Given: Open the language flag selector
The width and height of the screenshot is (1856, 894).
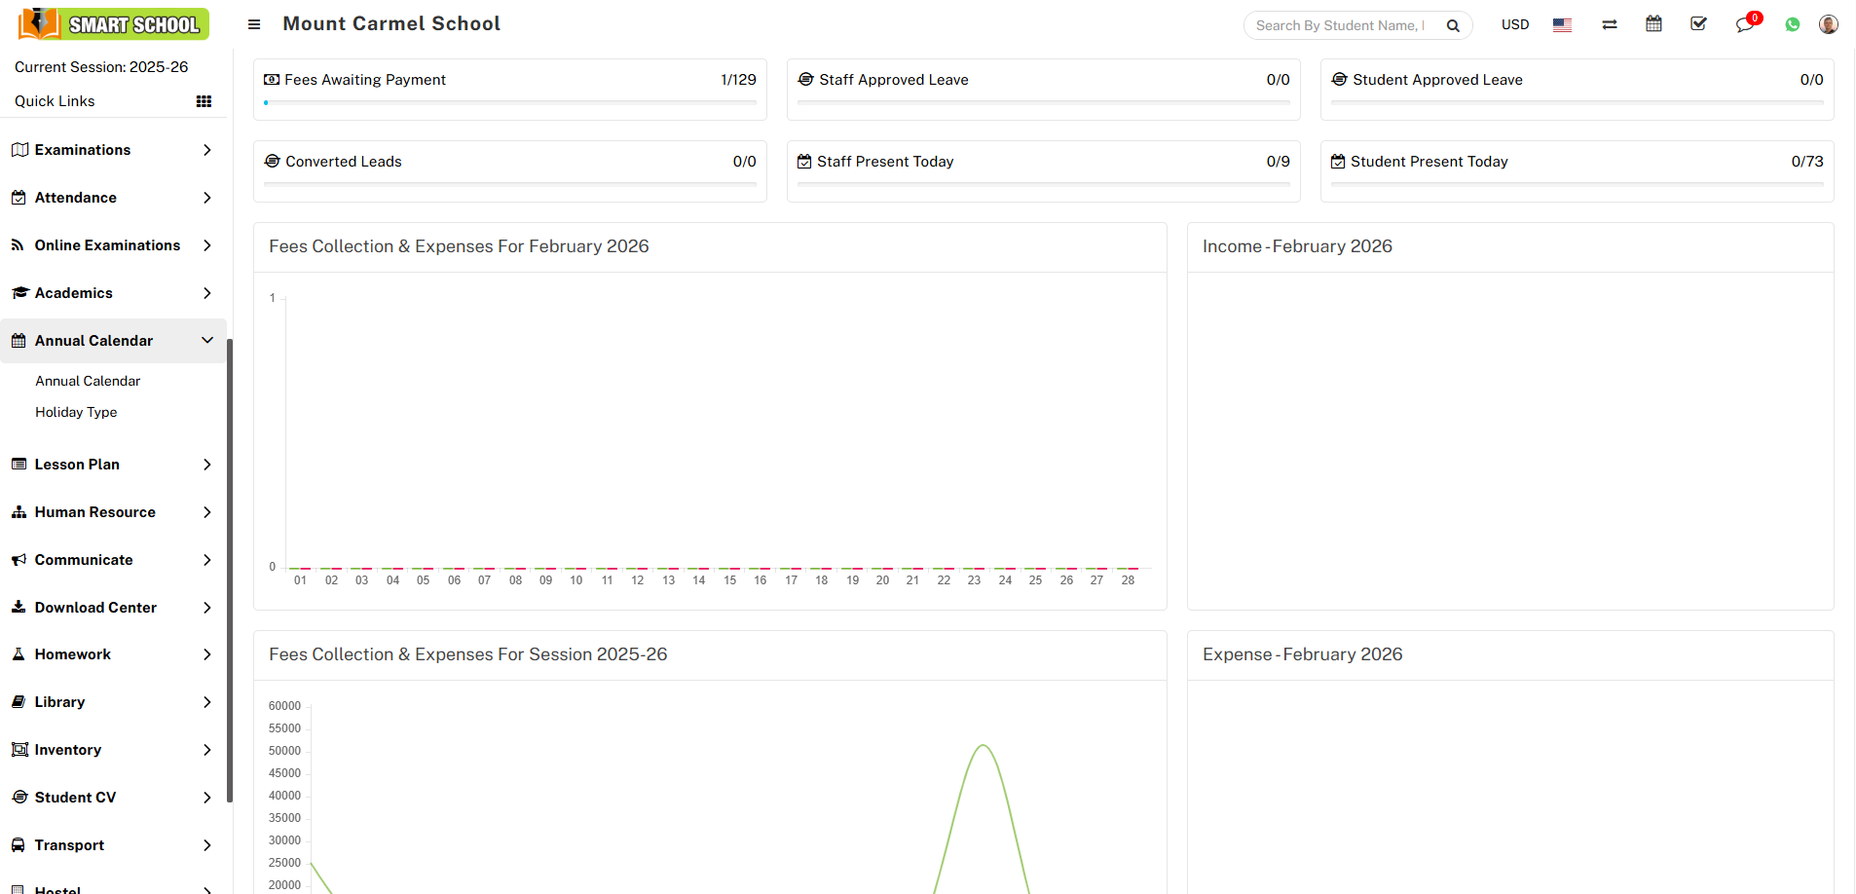Looking at the screenshot, I should tap(1562, 25).
